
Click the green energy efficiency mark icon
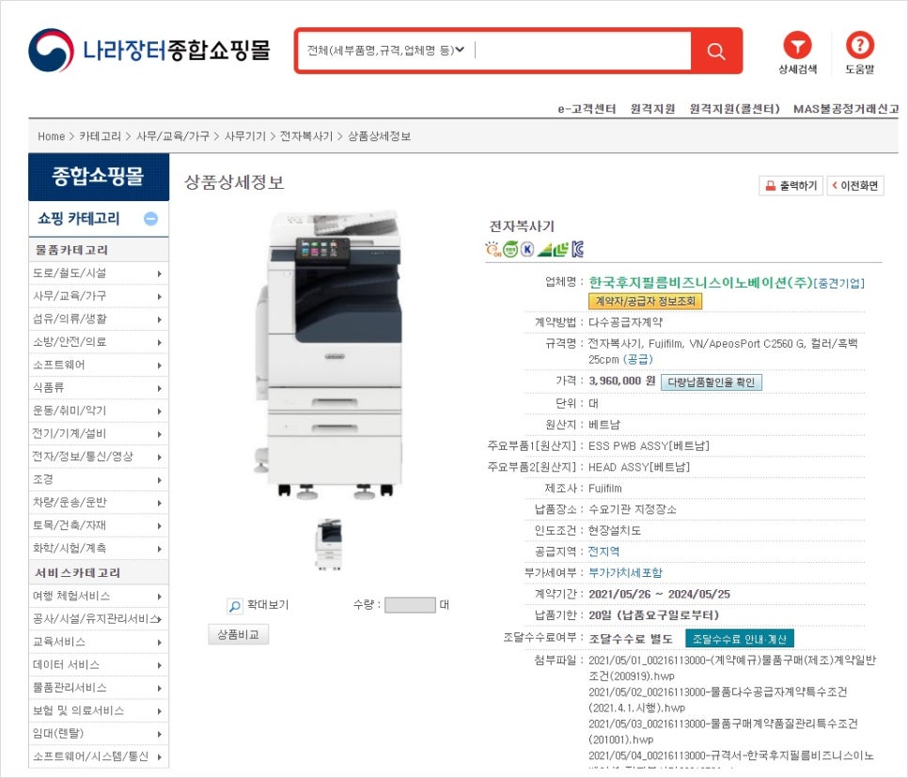coord(553,249)
